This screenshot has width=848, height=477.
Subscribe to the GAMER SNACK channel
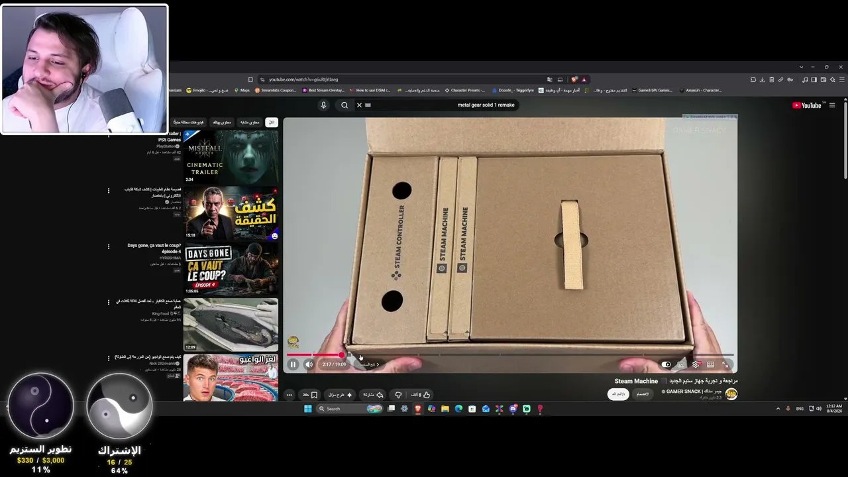tap(618, 394)
